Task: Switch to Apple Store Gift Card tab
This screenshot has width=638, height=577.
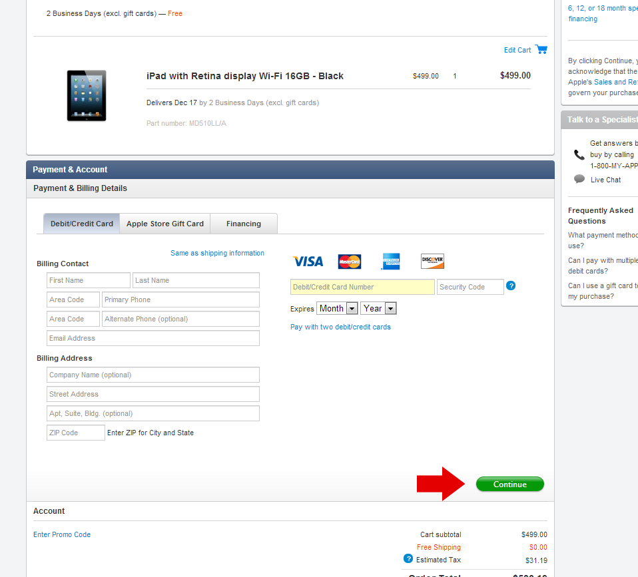Action: tap(164, 224)
